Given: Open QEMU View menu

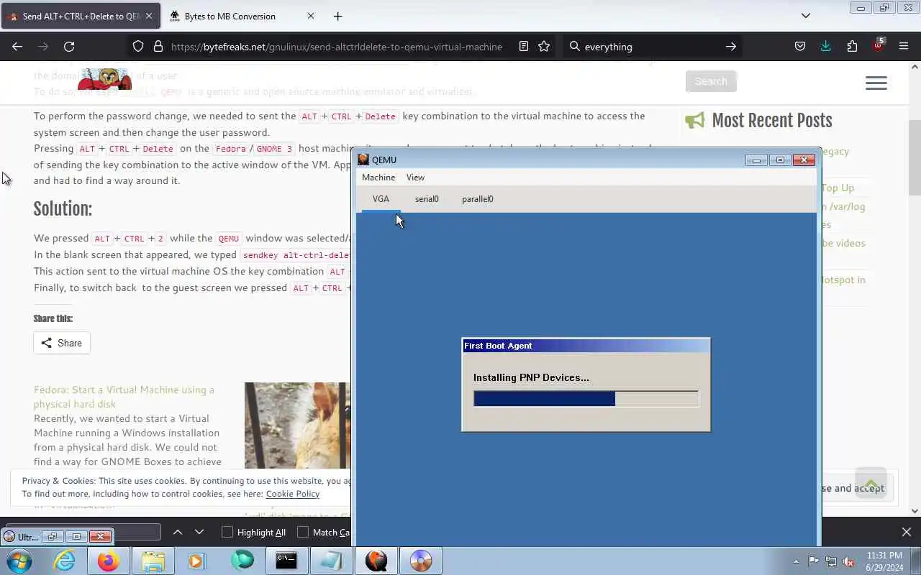Looking at the screenshot, I should pyautogui.click(x=415, y=178).
